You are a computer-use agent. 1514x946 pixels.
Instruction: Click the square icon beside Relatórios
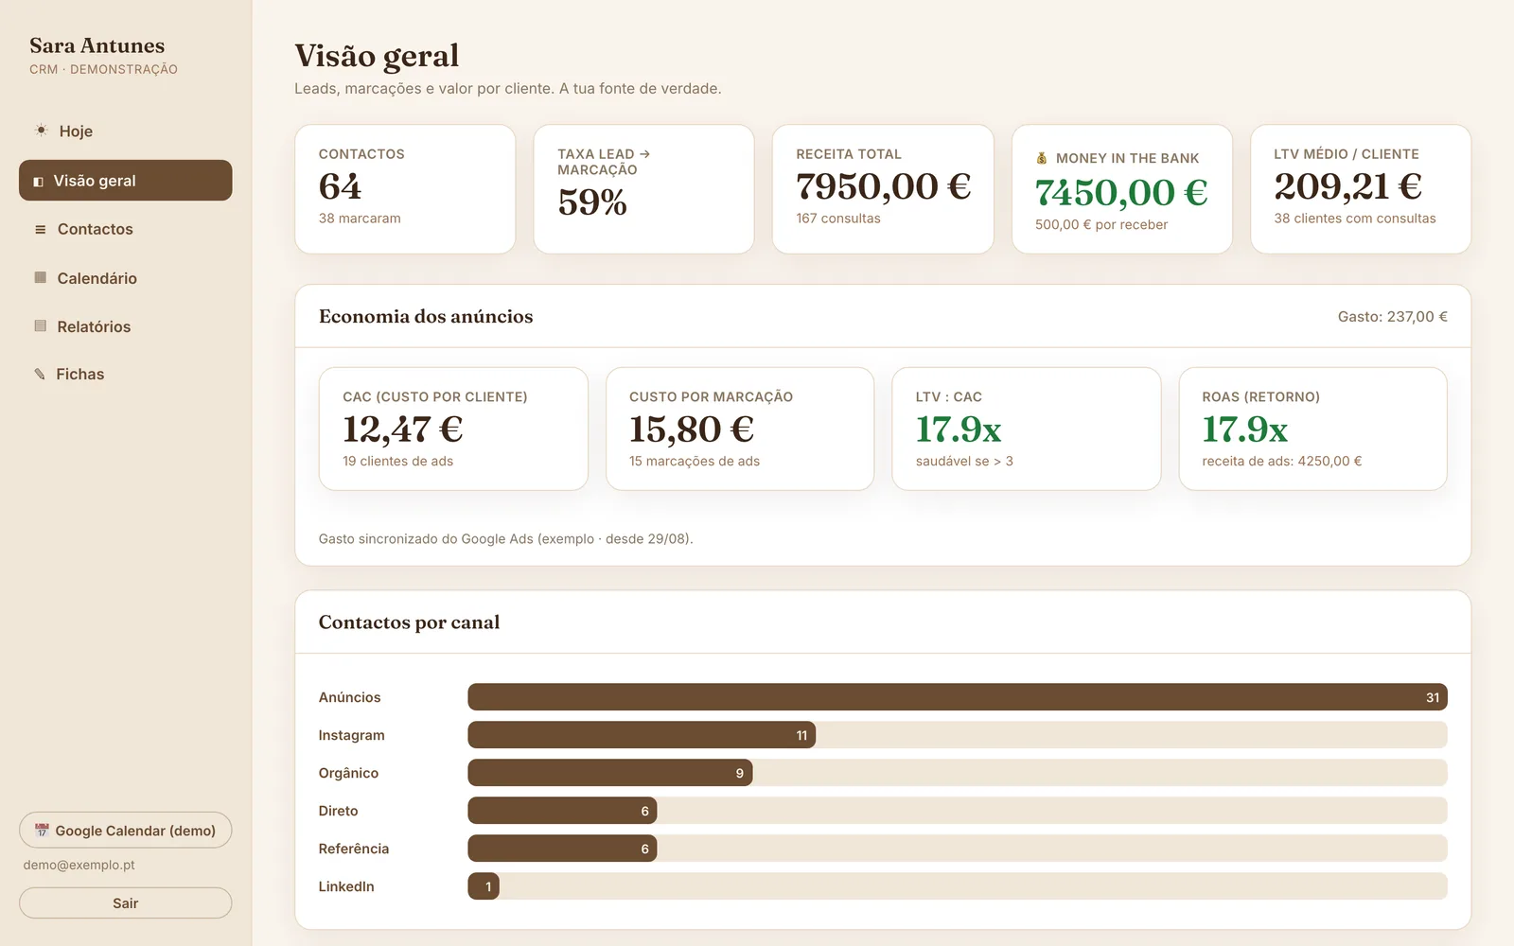pos(40,325)
